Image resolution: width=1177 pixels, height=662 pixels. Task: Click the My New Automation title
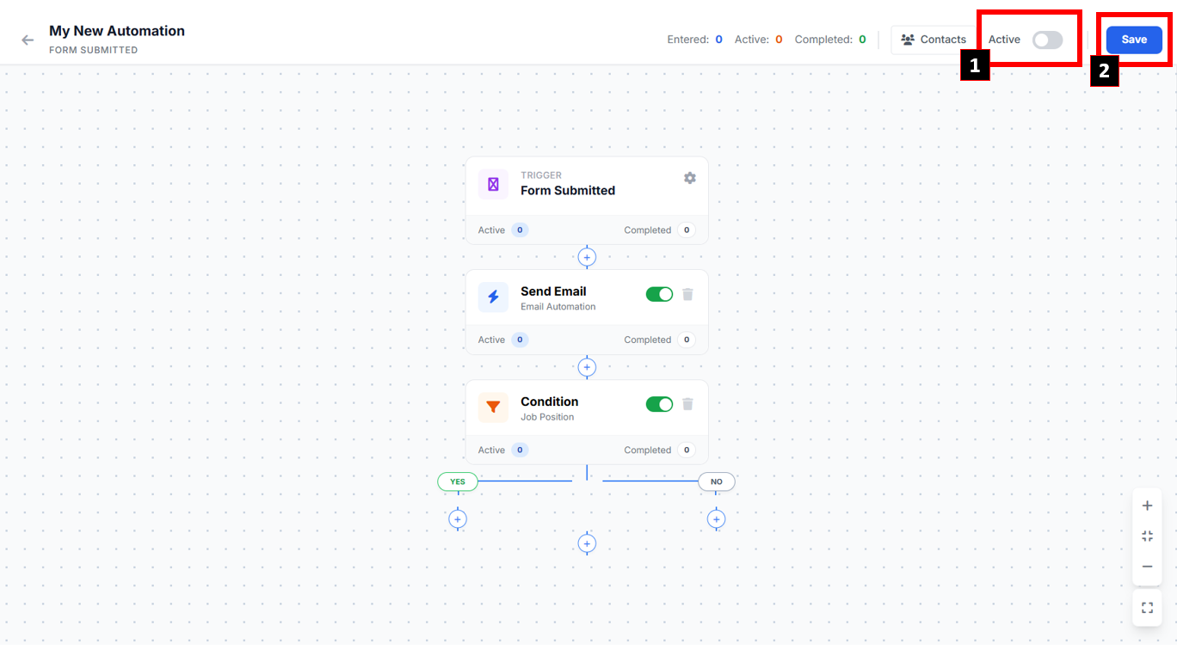(x=117, y=31)
